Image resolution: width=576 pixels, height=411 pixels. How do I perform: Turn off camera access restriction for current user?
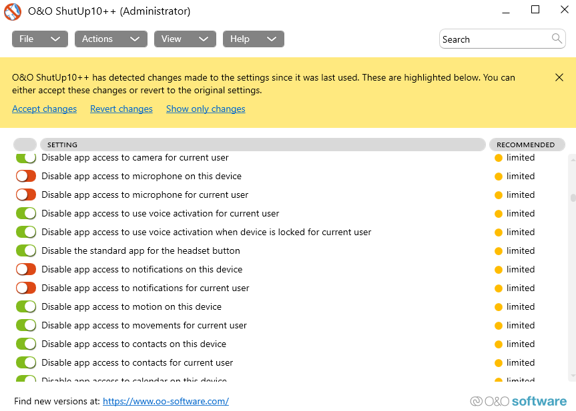point(25,157)
